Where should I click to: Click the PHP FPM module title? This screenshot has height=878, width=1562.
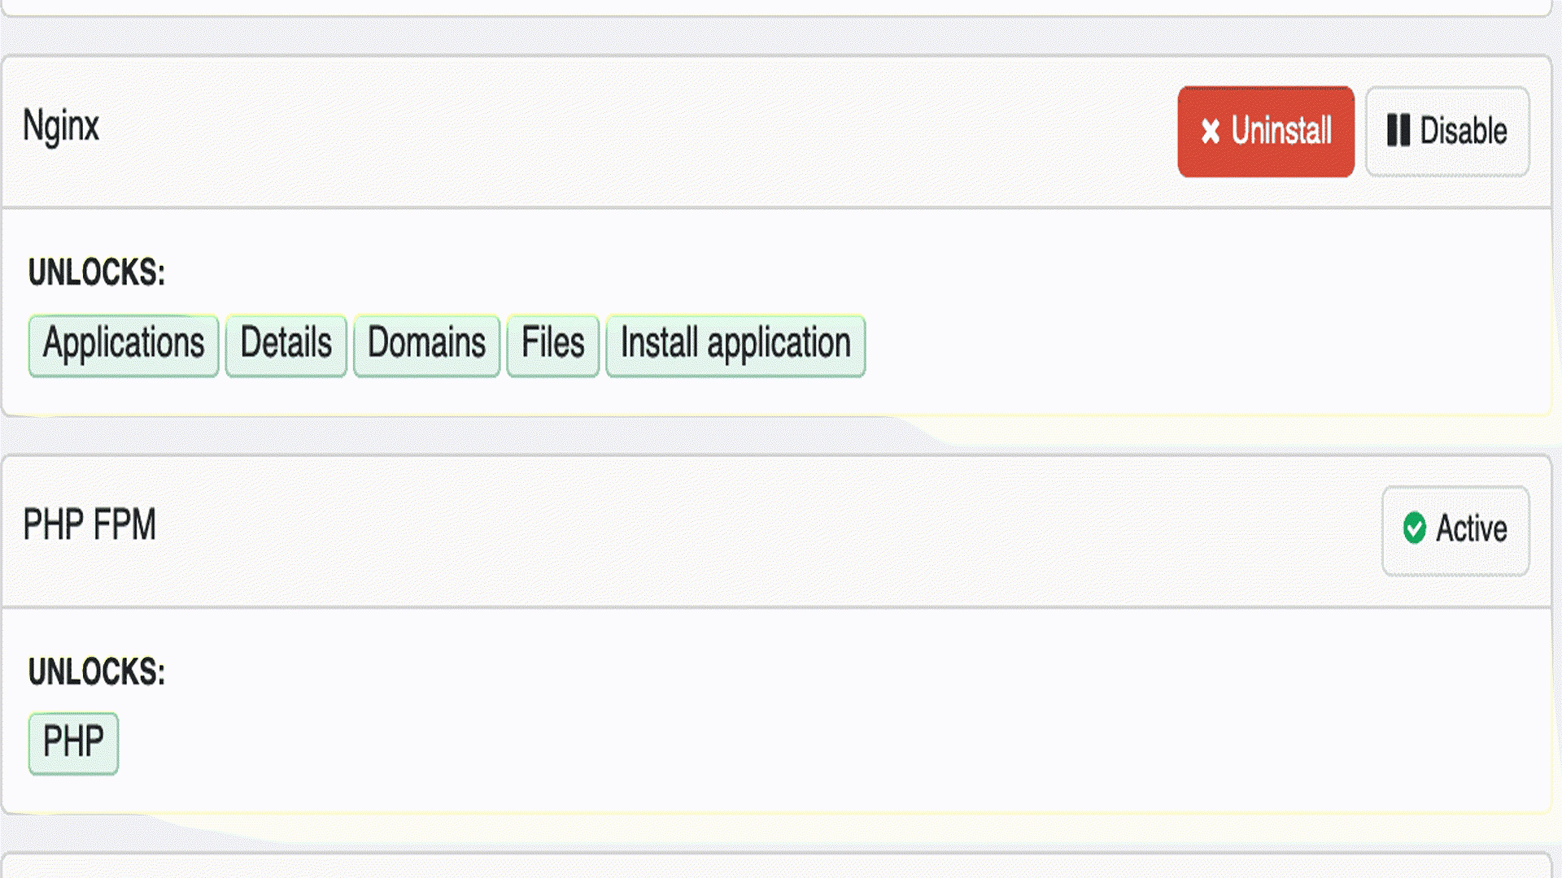coord(89,525)
